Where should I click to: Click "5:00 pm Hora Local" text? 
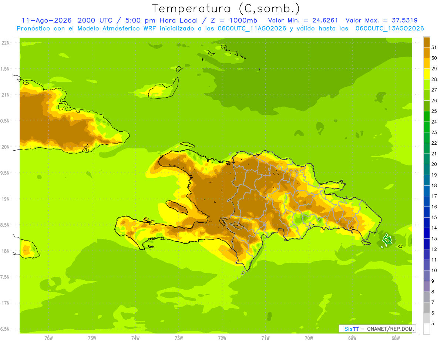161,20
